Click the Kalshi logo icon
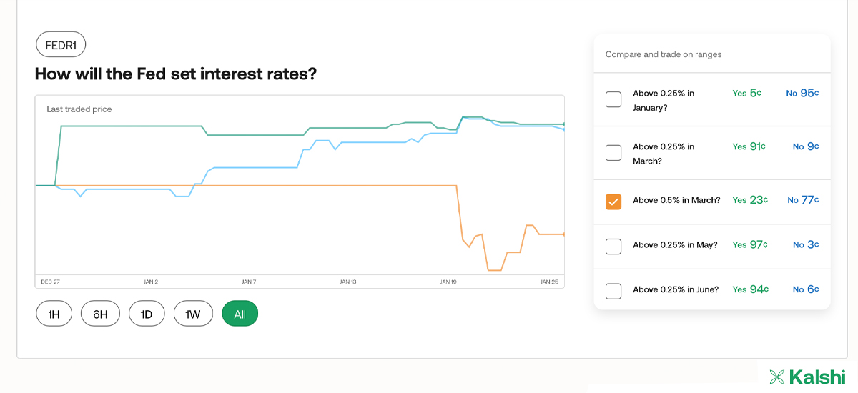The image size is (858, 393). (777, 377)
